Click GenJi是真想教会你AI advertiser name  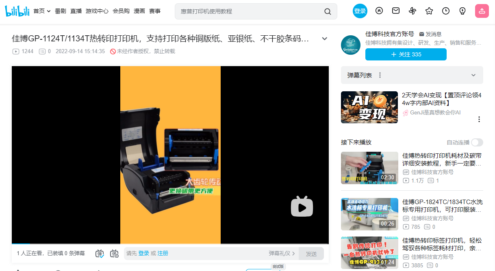[435, 113]
